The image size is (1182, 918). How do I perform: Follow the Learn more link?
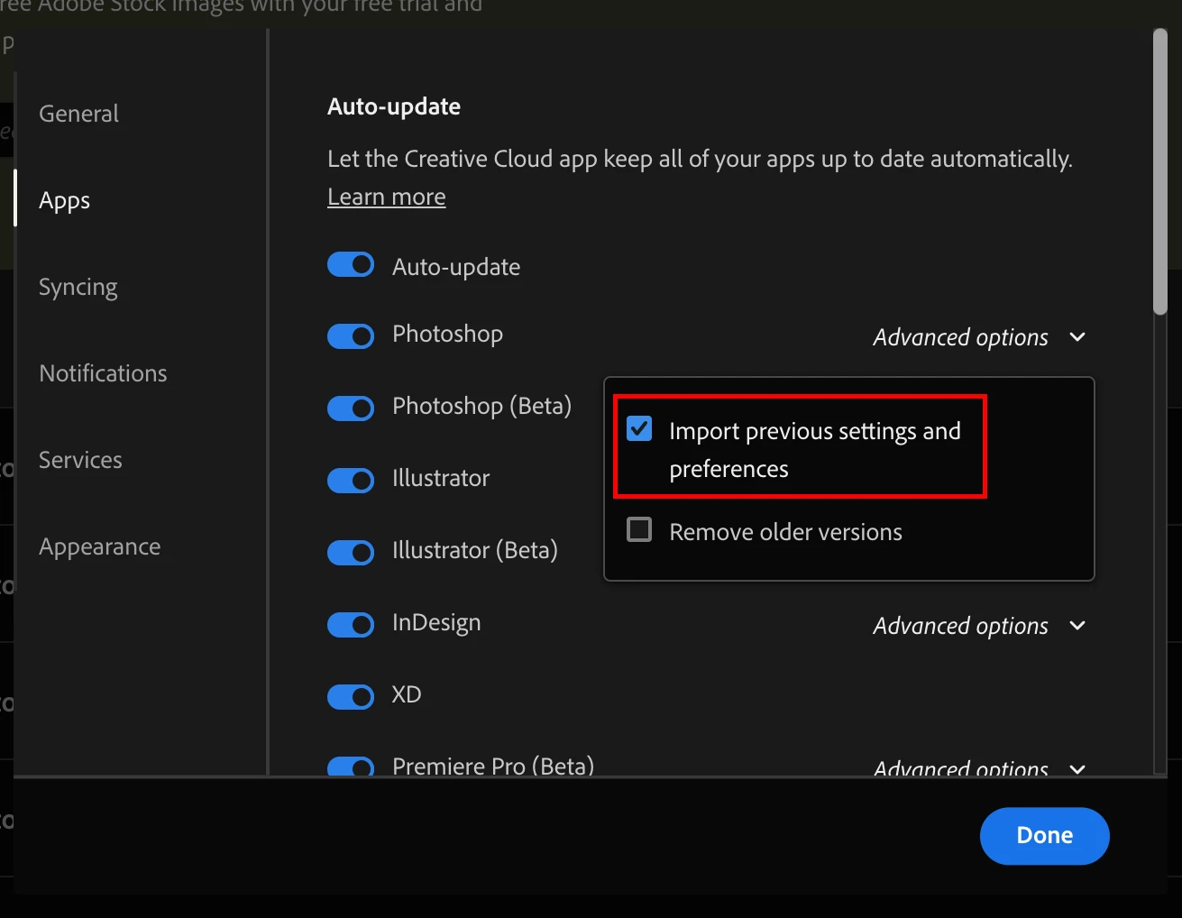pos(386,197)
